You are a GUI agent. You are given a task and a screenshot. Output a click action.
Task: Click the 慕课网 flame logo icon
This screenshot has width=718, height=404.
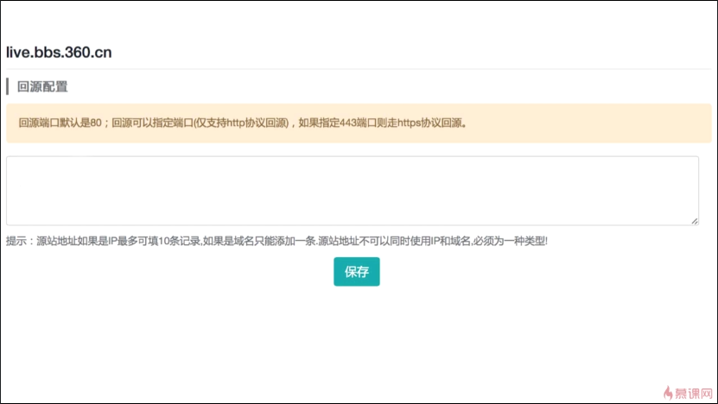coord(665,391)
